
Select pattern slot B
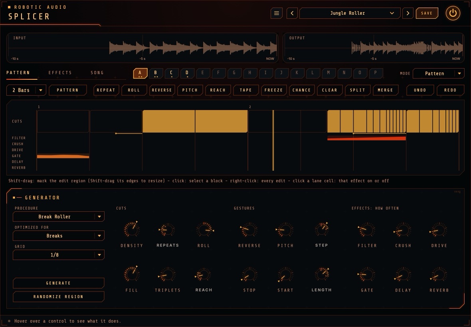pos(156,73)
